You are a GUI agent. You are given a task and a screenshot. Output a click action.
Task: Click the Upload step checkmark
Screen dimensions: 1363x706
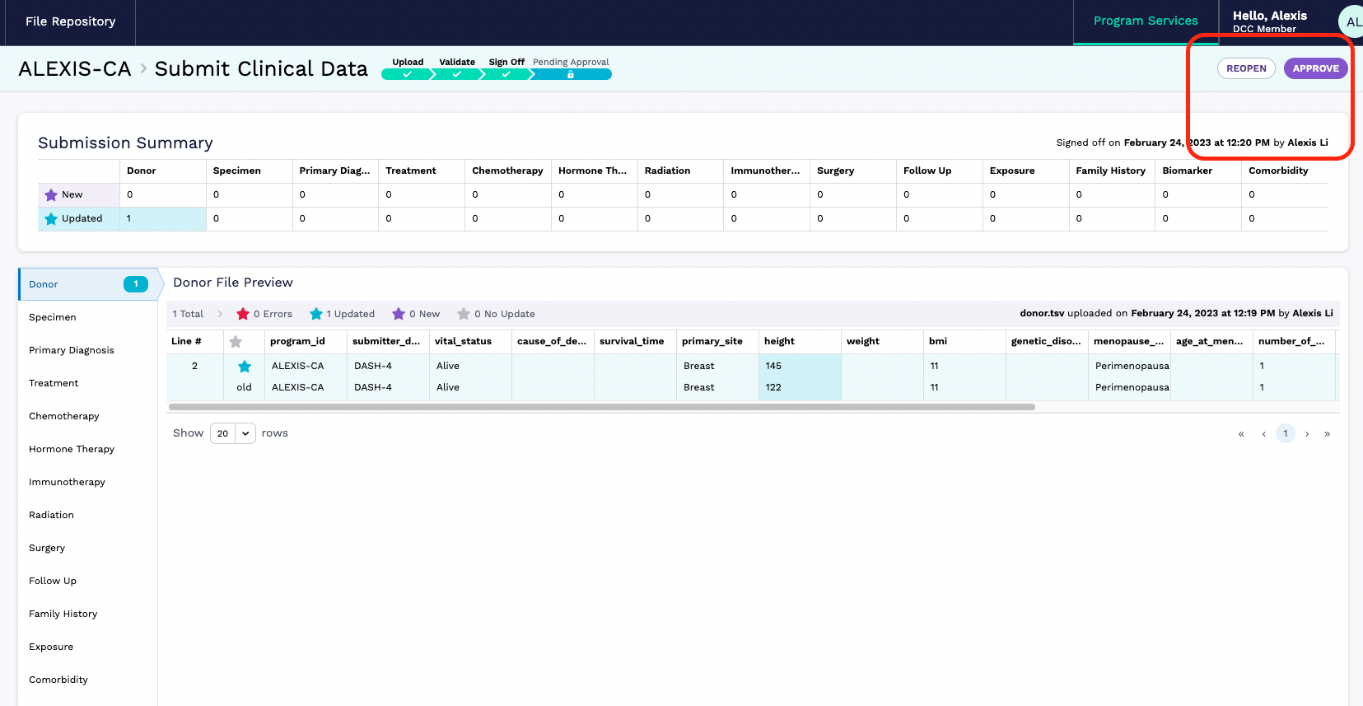pos(407,74)
